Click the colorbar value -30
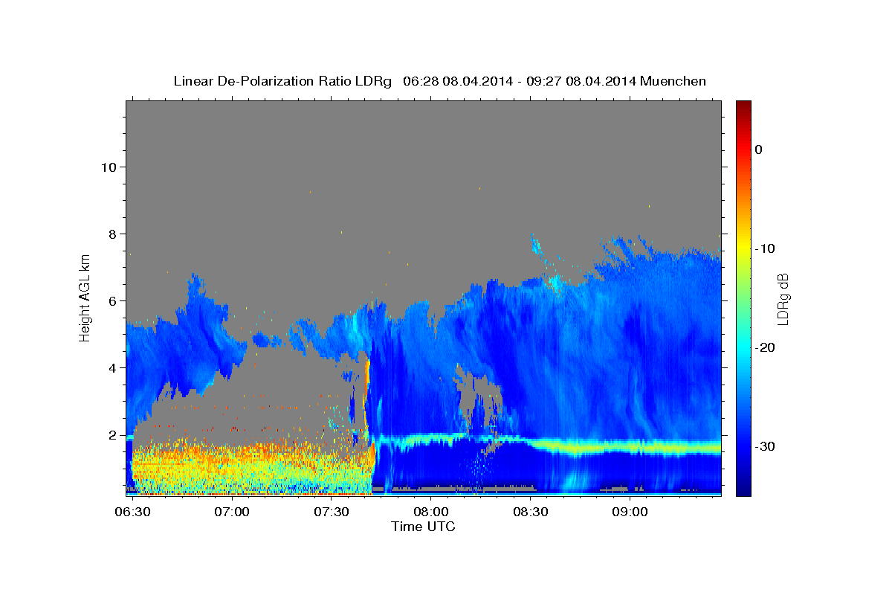 click(764, 446)
